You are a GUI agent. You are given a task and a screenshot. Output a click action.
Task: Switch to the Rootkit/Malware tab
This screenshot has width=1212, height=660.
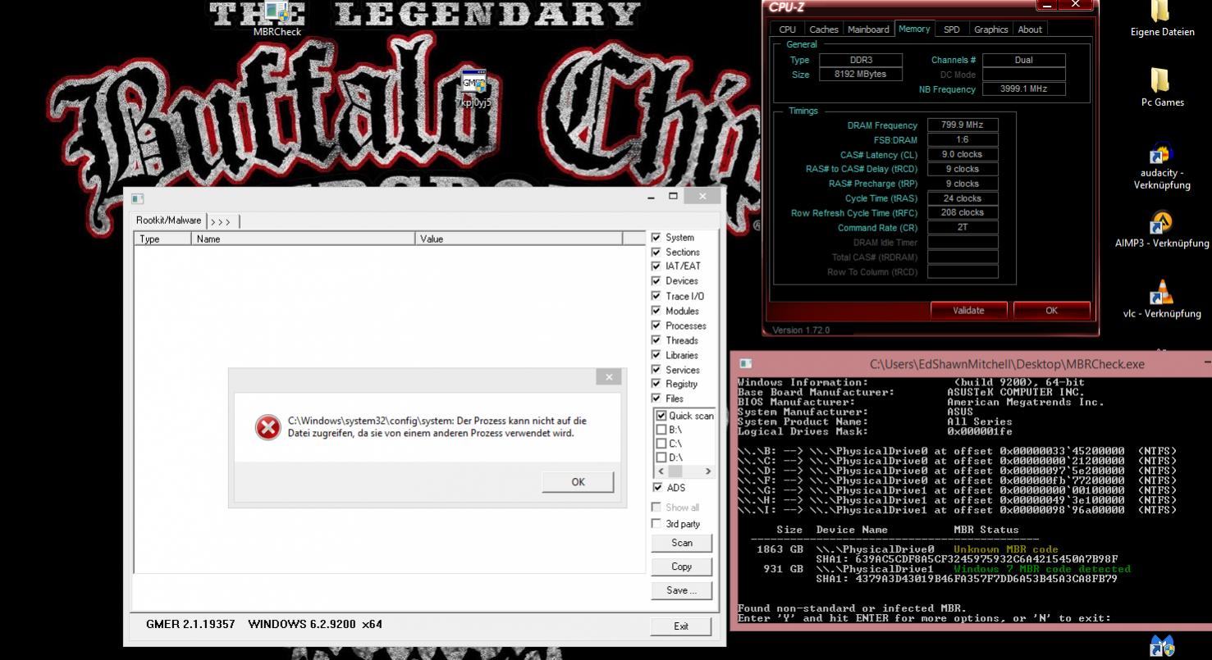click(x=168, y=221)
